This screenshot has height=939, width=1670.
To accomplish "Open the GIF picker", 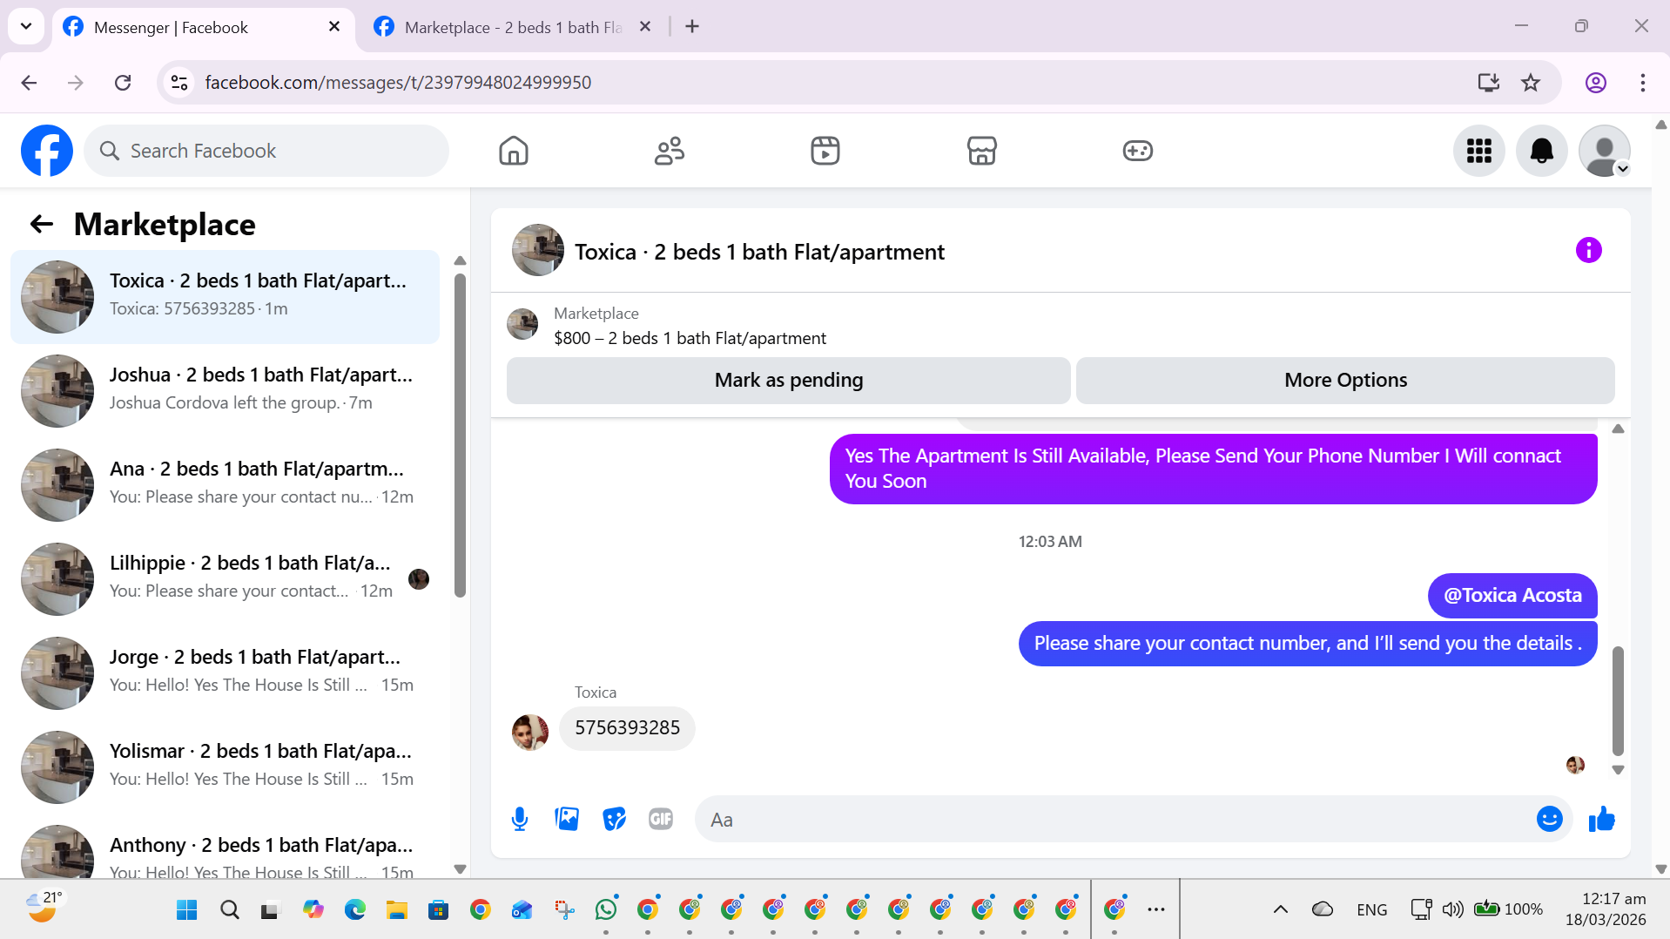I will point(661,820).
